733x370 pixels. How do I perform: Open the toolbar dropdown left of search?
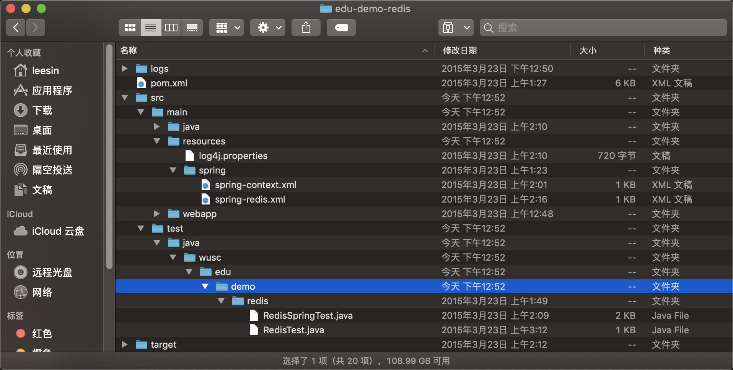[x=456, y=28]
